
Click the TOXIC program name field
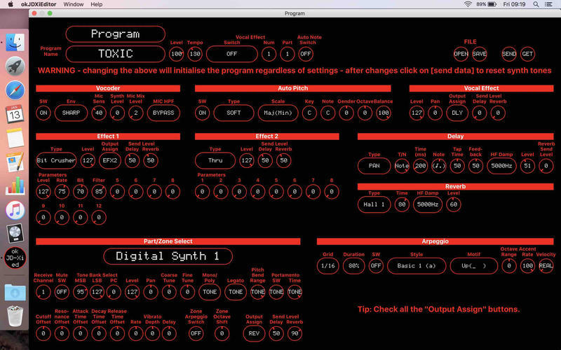coord(116,53)
